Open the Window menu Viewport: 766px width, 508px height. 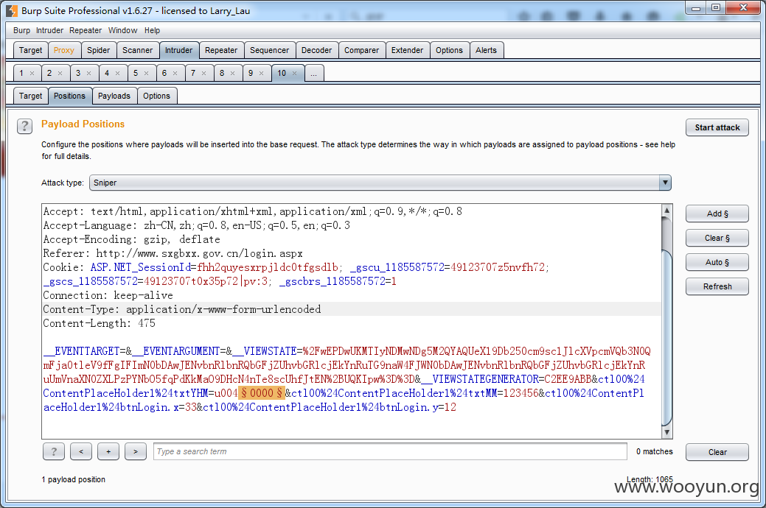tap(122, 30)
